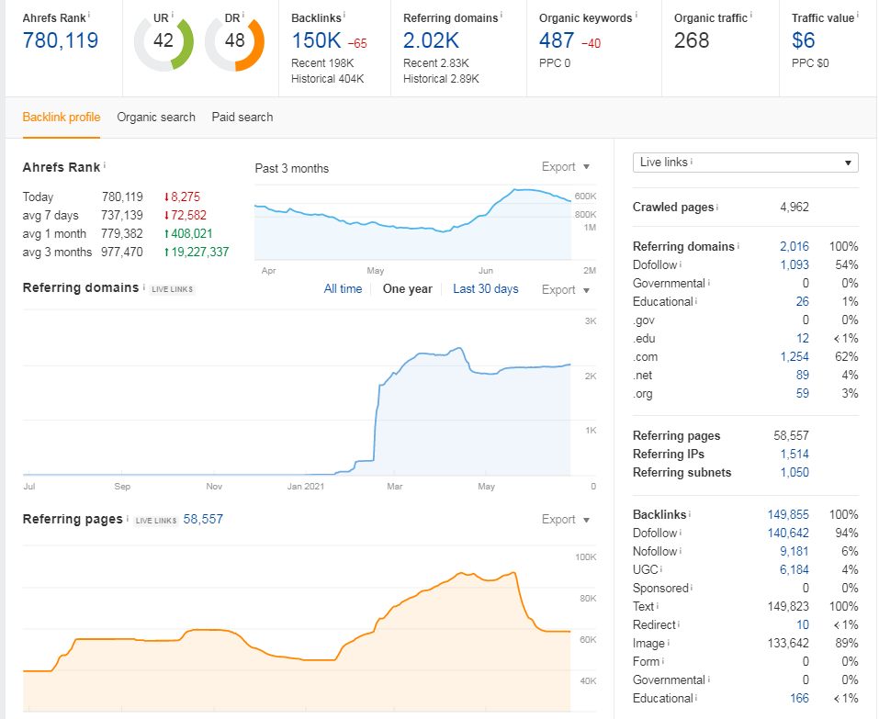
Task: Open .net domains count 89
Action: point(802,376)
